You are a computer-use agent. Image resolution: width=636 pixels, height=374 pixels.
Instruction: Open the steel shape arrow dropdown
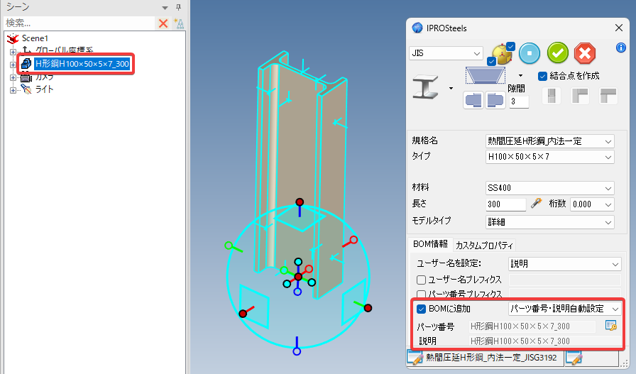pyautogui.click(x=451, y=89)
